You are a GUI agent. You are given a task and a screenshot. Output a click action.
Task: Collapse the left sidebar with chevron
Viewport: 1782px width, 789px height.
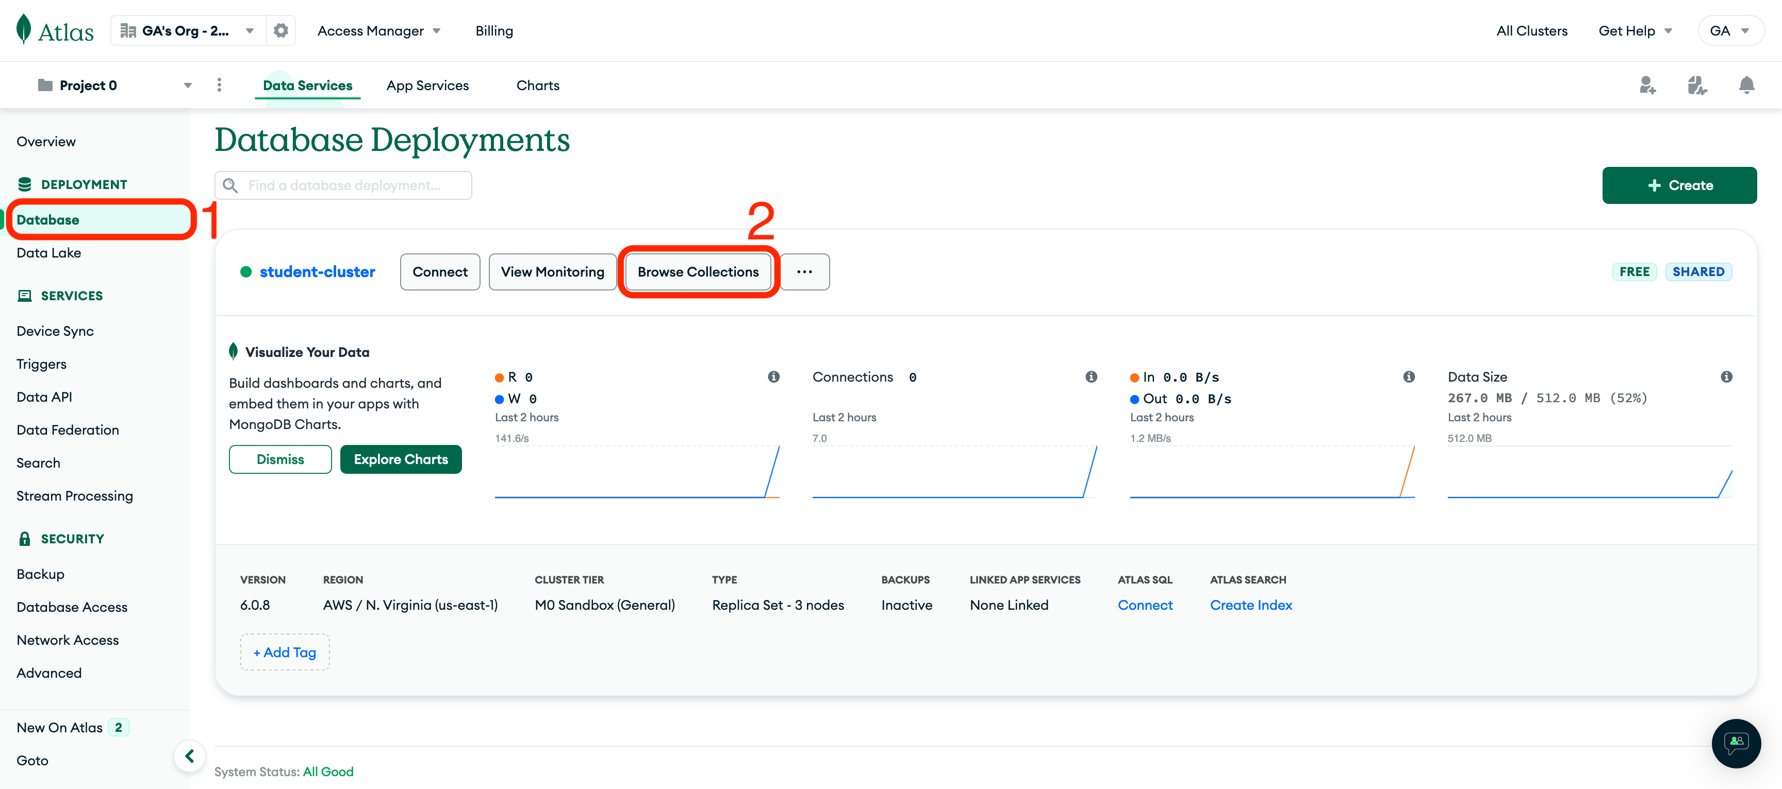coord(190,756)
